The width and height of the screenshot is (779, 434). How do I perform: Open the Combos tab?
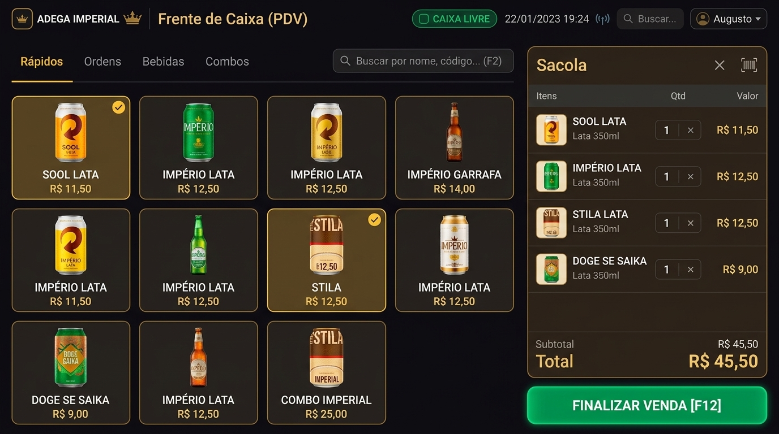[227, 62]
